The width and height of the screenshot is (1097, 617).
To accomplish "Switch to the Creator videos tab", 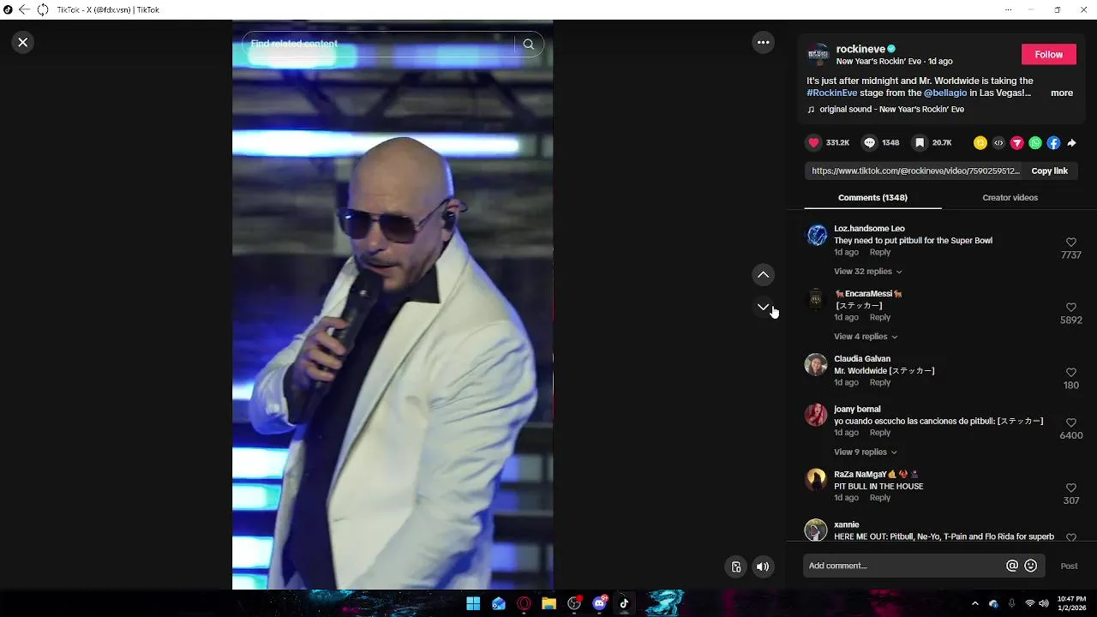I will point(1010,197).
